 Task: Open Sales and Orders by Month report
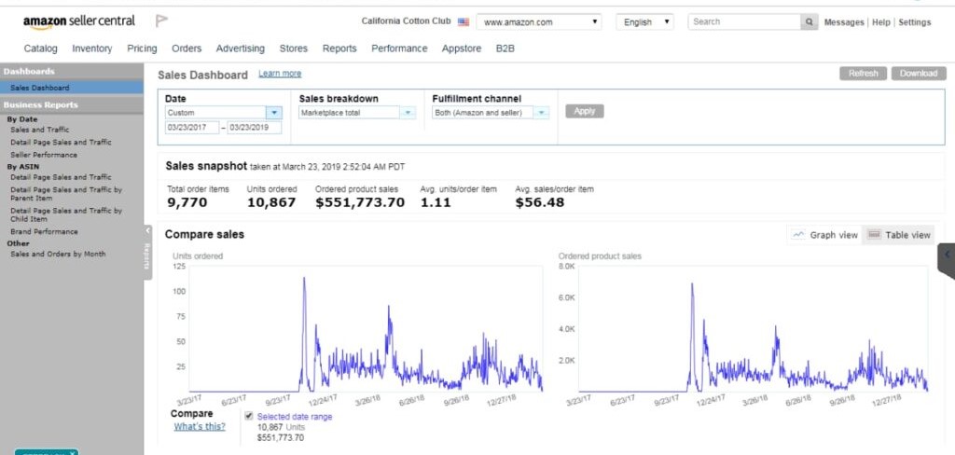[x=58, y=254]
